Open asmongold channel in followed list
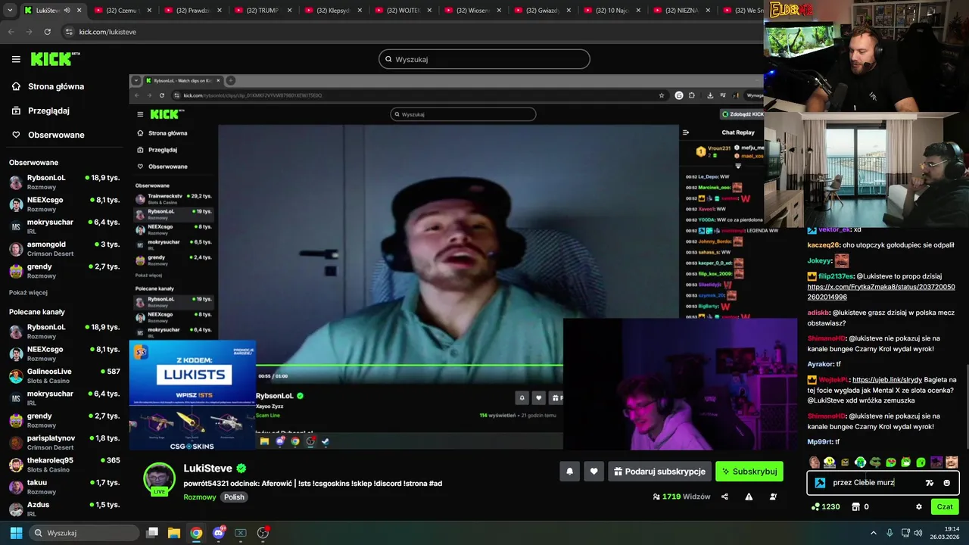Viewport: 969px width, 545px height. pyautogui.click(x=64, y=248)
